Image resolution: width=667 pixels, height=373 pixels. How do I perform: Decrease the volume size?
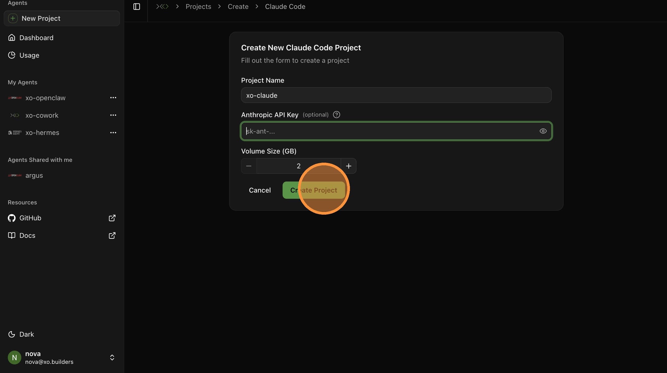[249, 166]
